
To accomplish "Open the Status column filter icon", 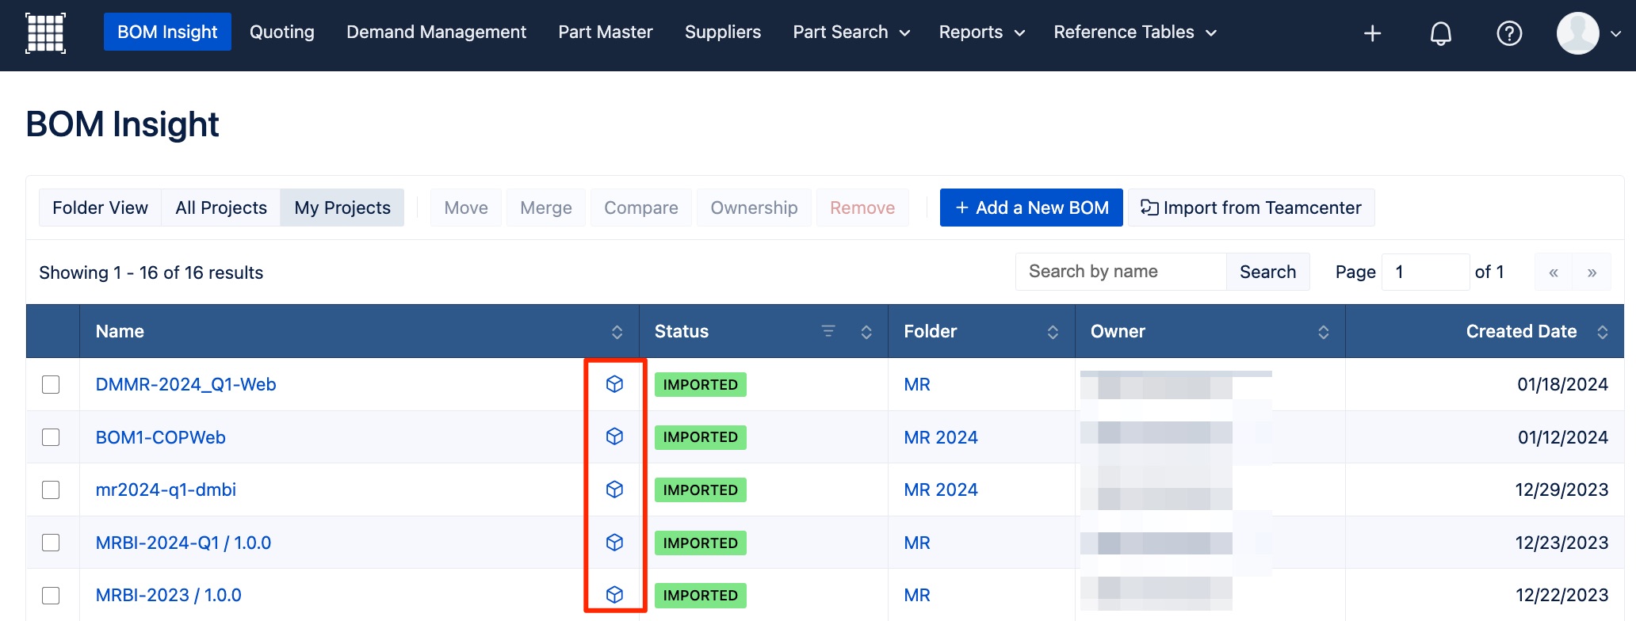I will pyautogui.click(x=828, y=331).
